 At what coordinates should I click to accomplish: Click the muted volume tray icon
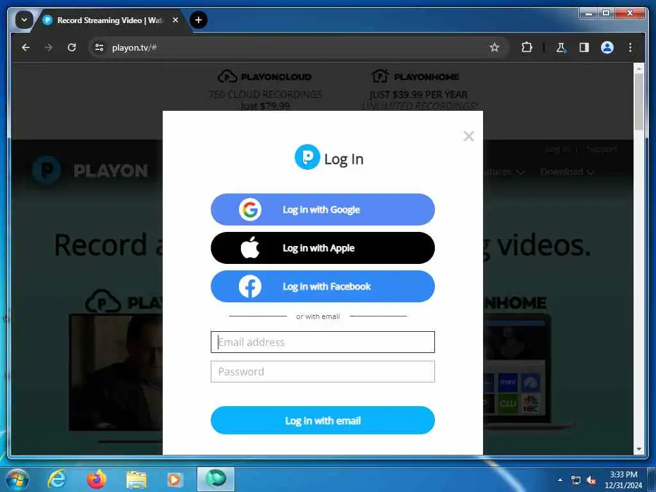click(x=591, y=480)
